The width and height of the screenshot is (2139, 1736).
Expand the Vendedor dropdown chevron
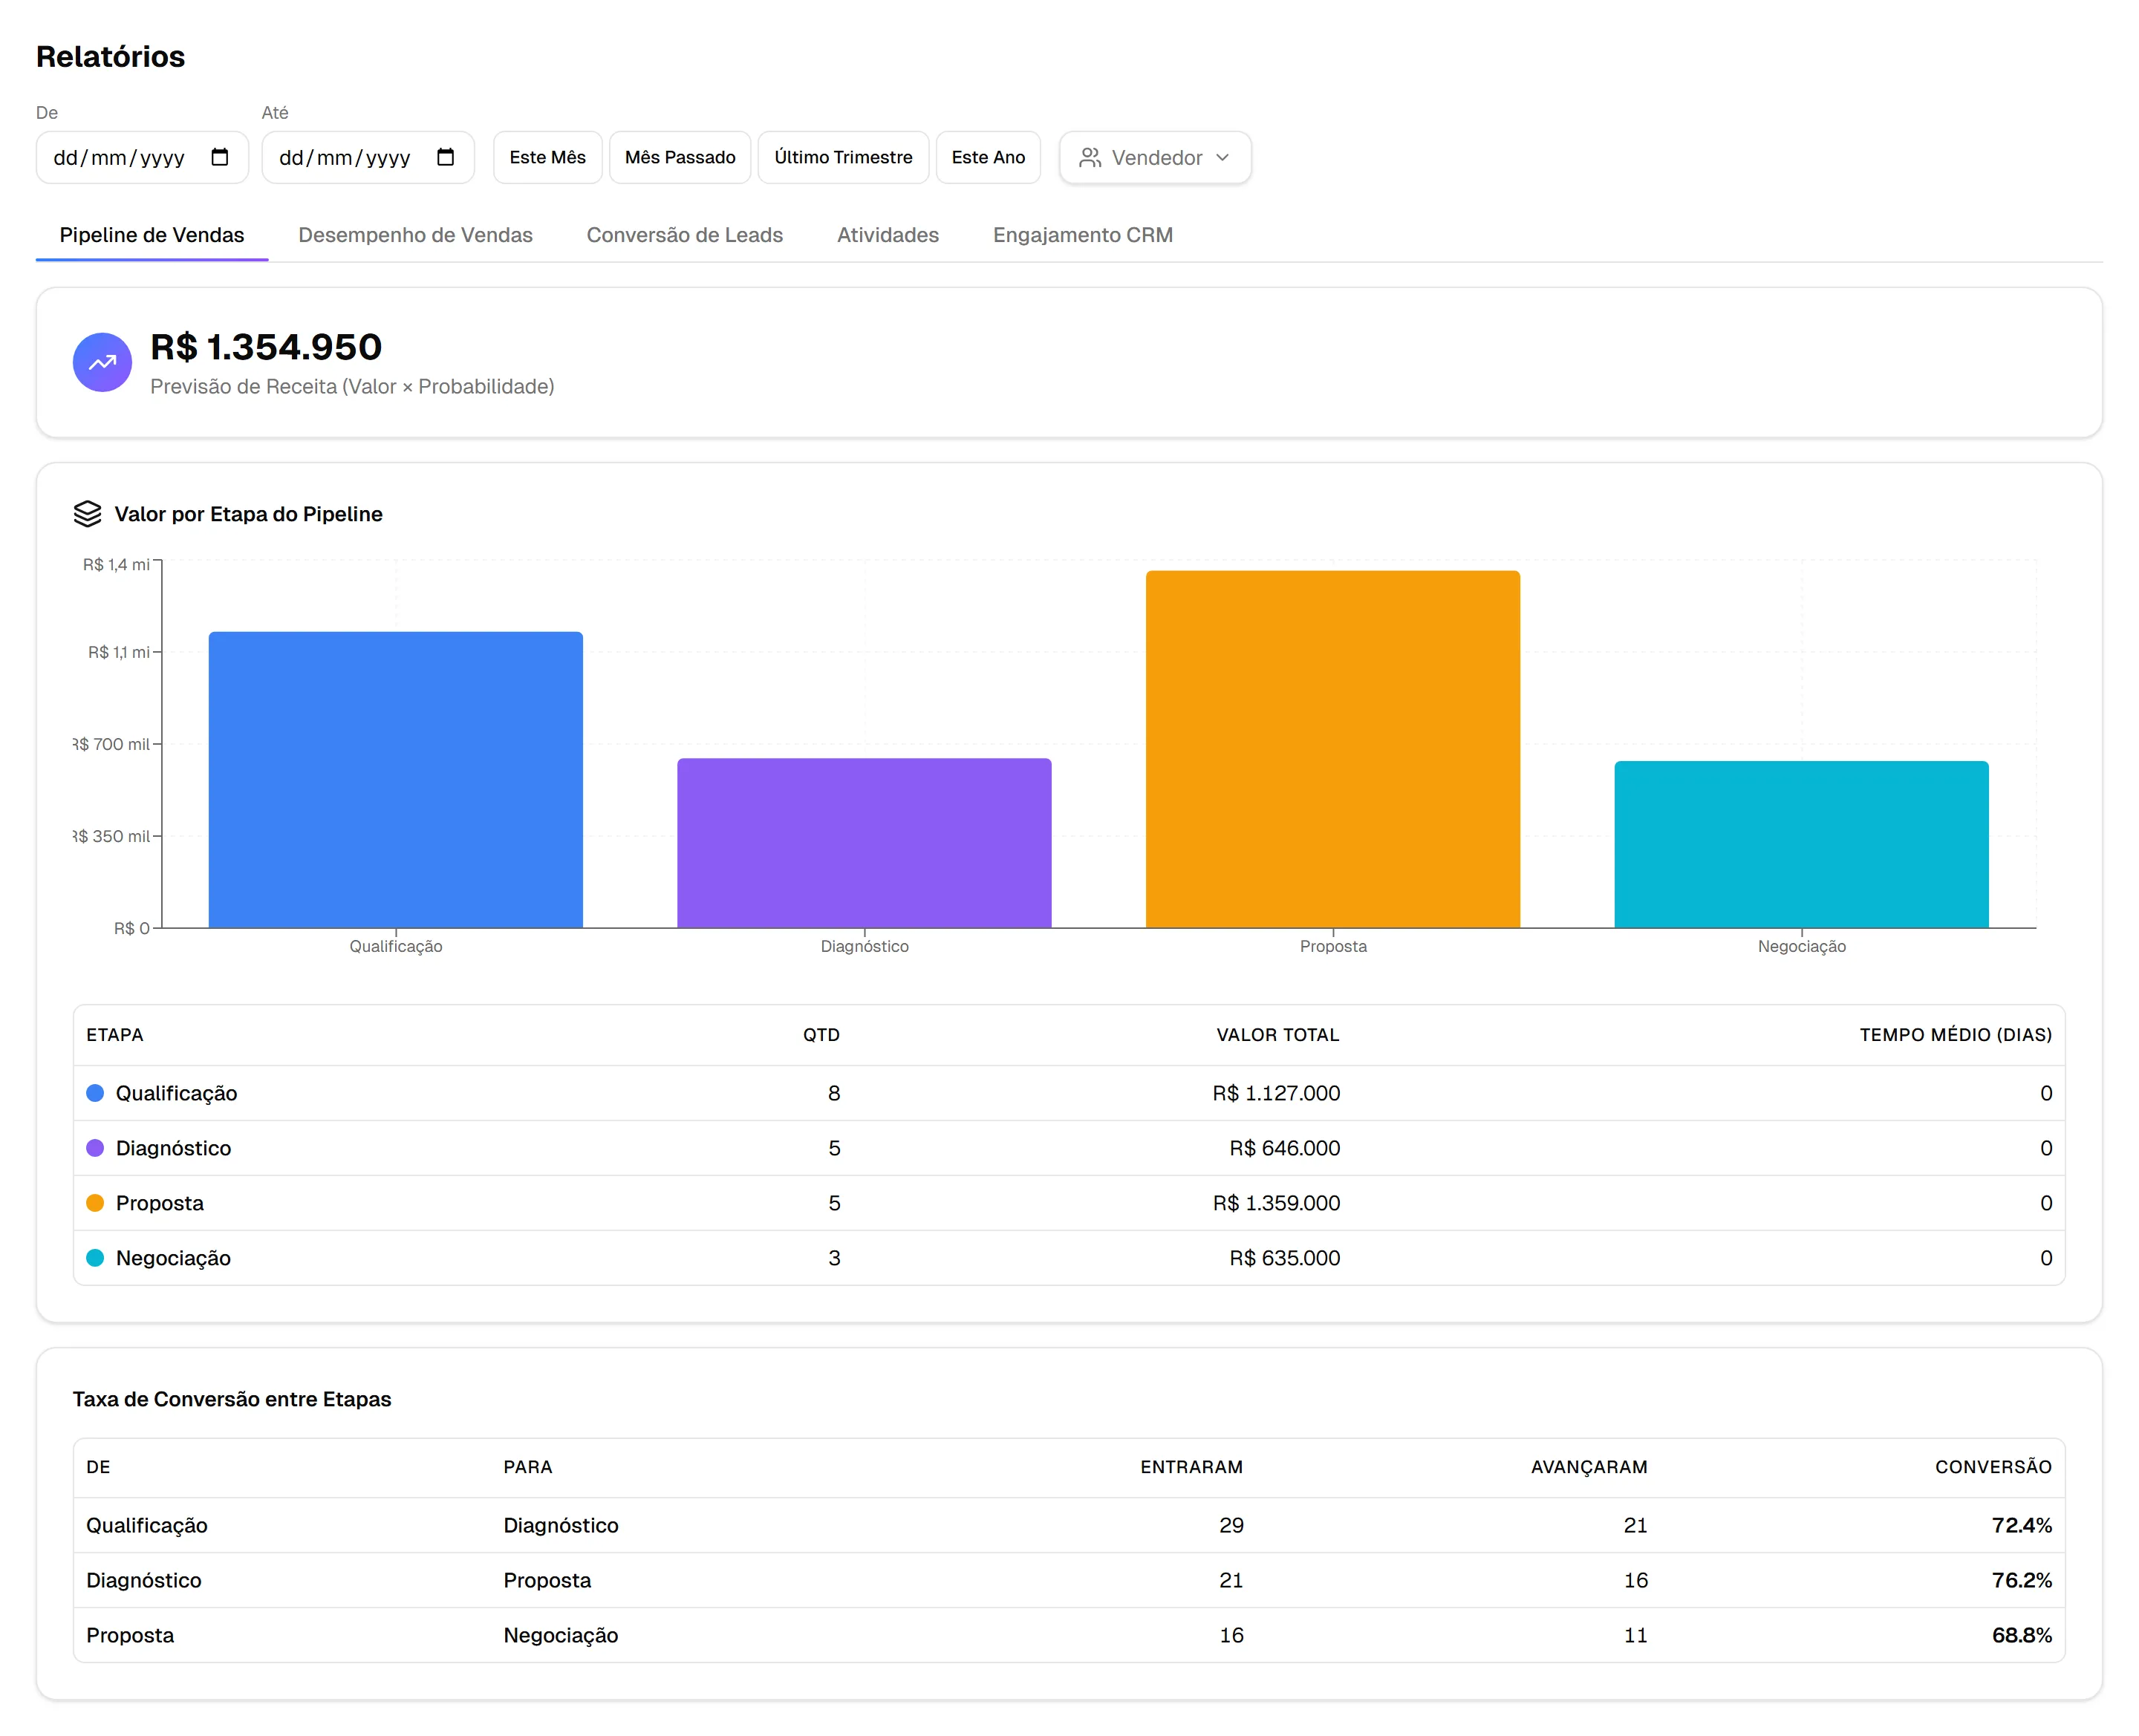[1223, 158]
